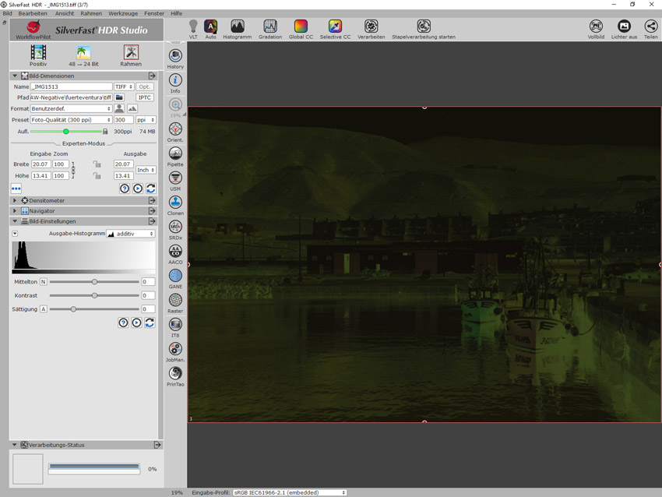
Task: Start batch processing with Stapelverarbeitung starten
Action: (424, 27)
